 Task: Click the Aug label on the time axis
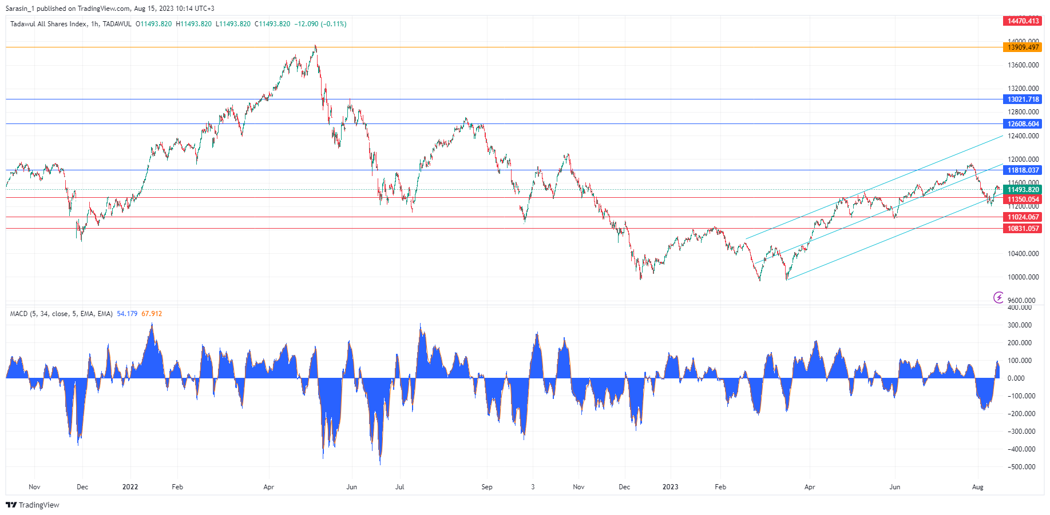click(x=978, y=487)
